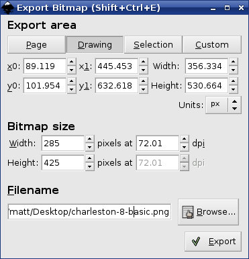Increase the y1 value with up arrow
Screen dimensions: 249x259
(x=144, y=81)
